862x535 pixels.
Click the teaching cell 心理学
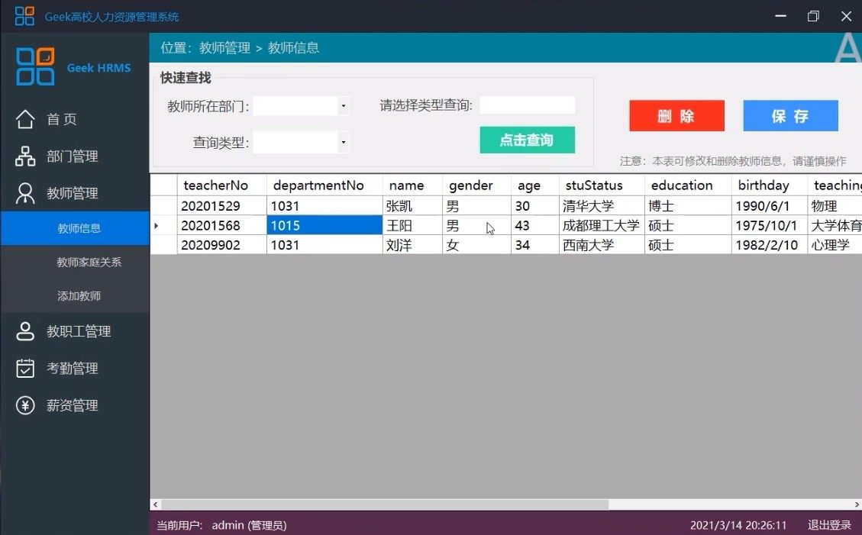pyautogui.click(x=835, y=245)
